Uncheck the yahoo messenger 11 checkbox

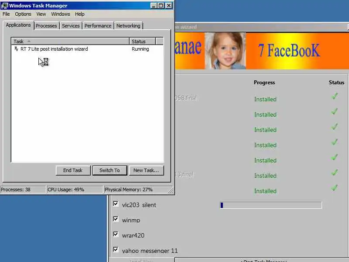116,249
